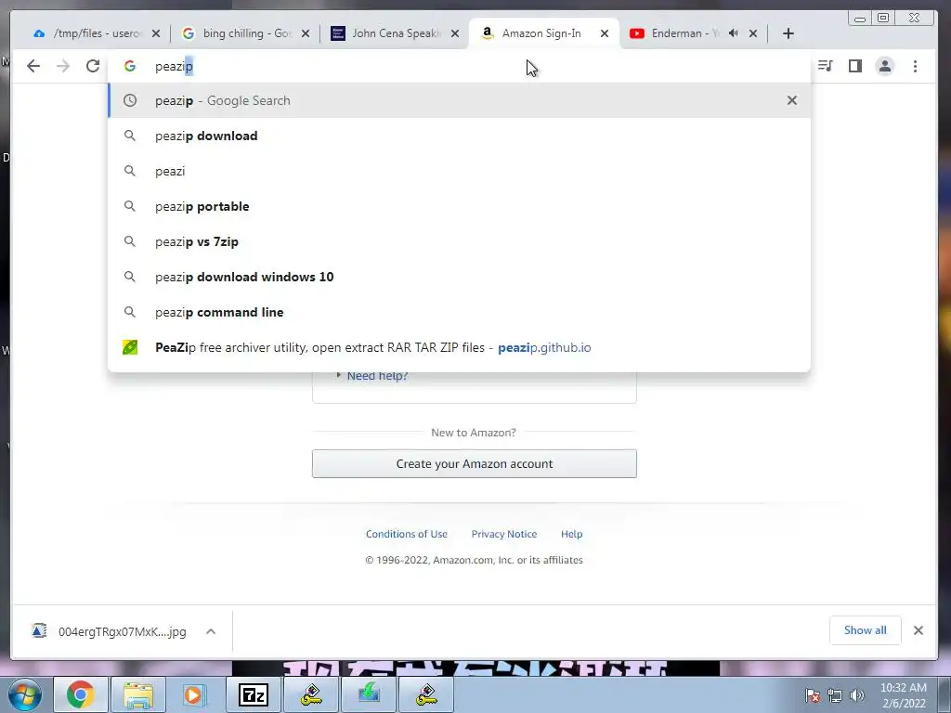Open Windows Explorer from the taskbar
Screen dimensions: 951x713
(x=137, y=694)
